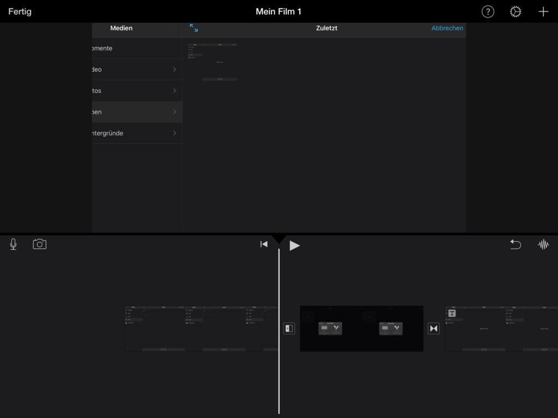Open the camera capture icon

pyautogui.click(x=40, y=244)
